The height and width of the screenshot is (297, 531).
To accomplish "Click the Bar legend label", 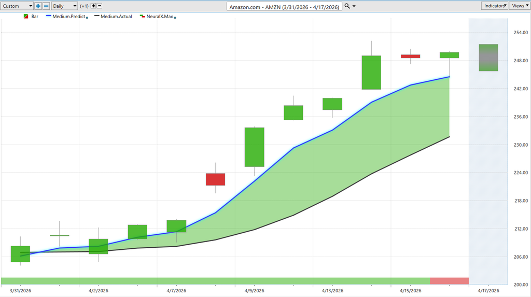I will coord(35,17).
